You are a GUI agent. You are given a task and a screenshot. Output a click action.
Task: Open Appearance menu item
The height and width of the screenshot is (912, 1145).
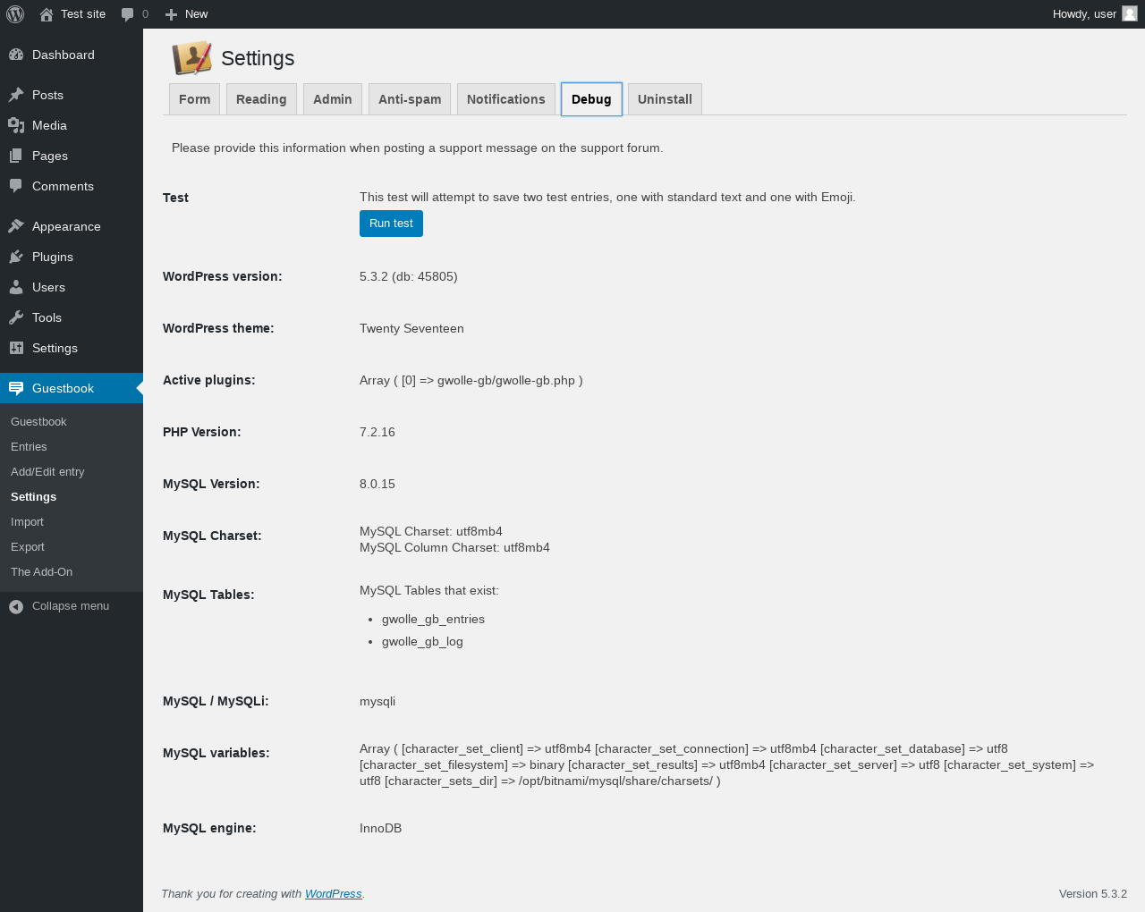(72, 226)
